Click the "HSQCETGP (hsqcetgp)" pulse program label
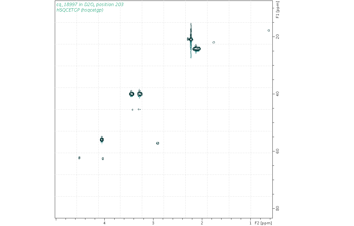Screen dimensions: 354x226 tap(80, 10)
